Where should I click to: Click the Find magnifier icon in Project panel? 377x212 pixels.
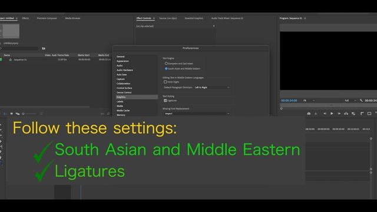108,114
